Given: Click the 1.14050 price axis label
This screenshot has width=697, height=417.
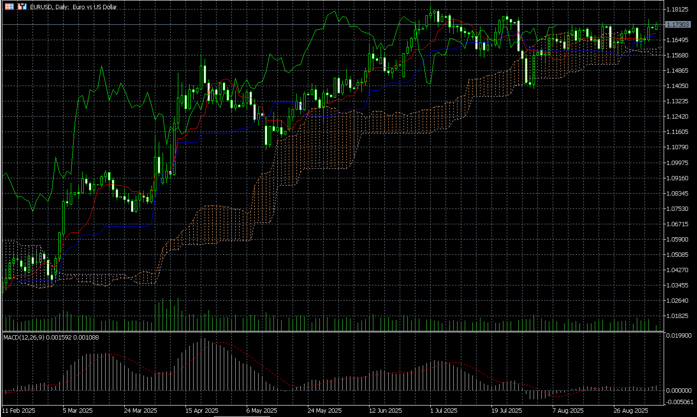Looking at the screenshot, I should (677, 86).
